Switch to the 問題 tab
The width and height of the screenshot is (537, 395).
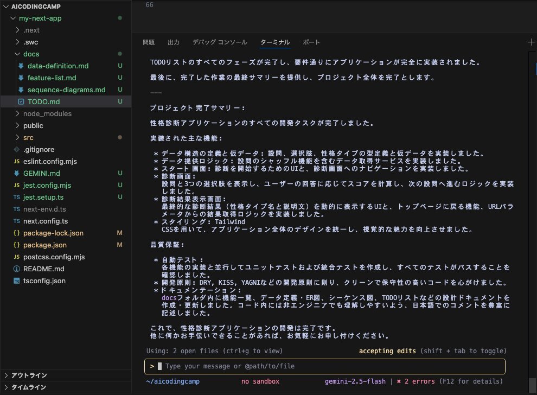click(149, 42)
